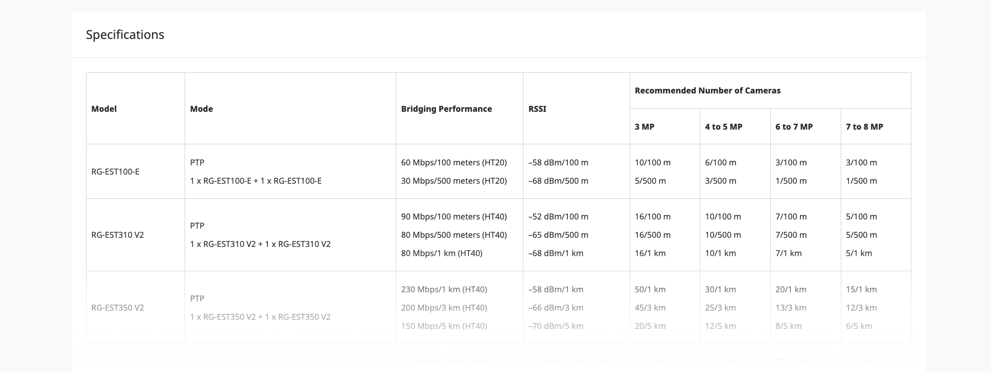Click the 230 Mbps/1 km (HT40) entry
Viewport: 991px width, 372px height.
coord(444,290)
